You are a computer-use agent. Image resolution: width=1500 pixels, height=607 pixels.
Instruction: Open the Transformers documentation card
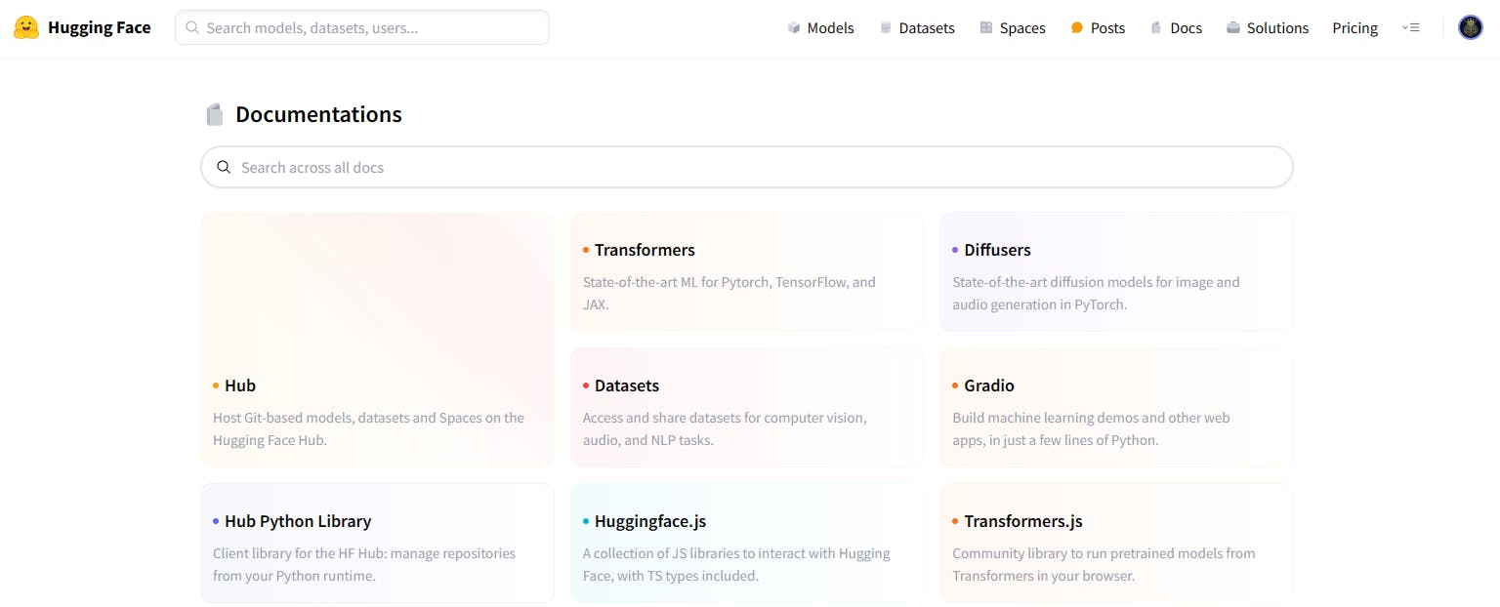tap(747, 271)
